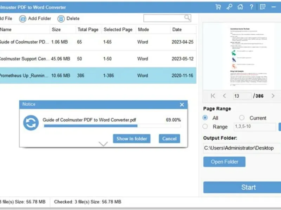Click the Checked: 3 file(s) status text

click(x=87, y=202)
